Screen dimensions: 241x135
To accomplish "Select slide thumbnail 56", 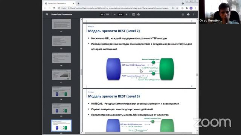I will coord(61,58).
